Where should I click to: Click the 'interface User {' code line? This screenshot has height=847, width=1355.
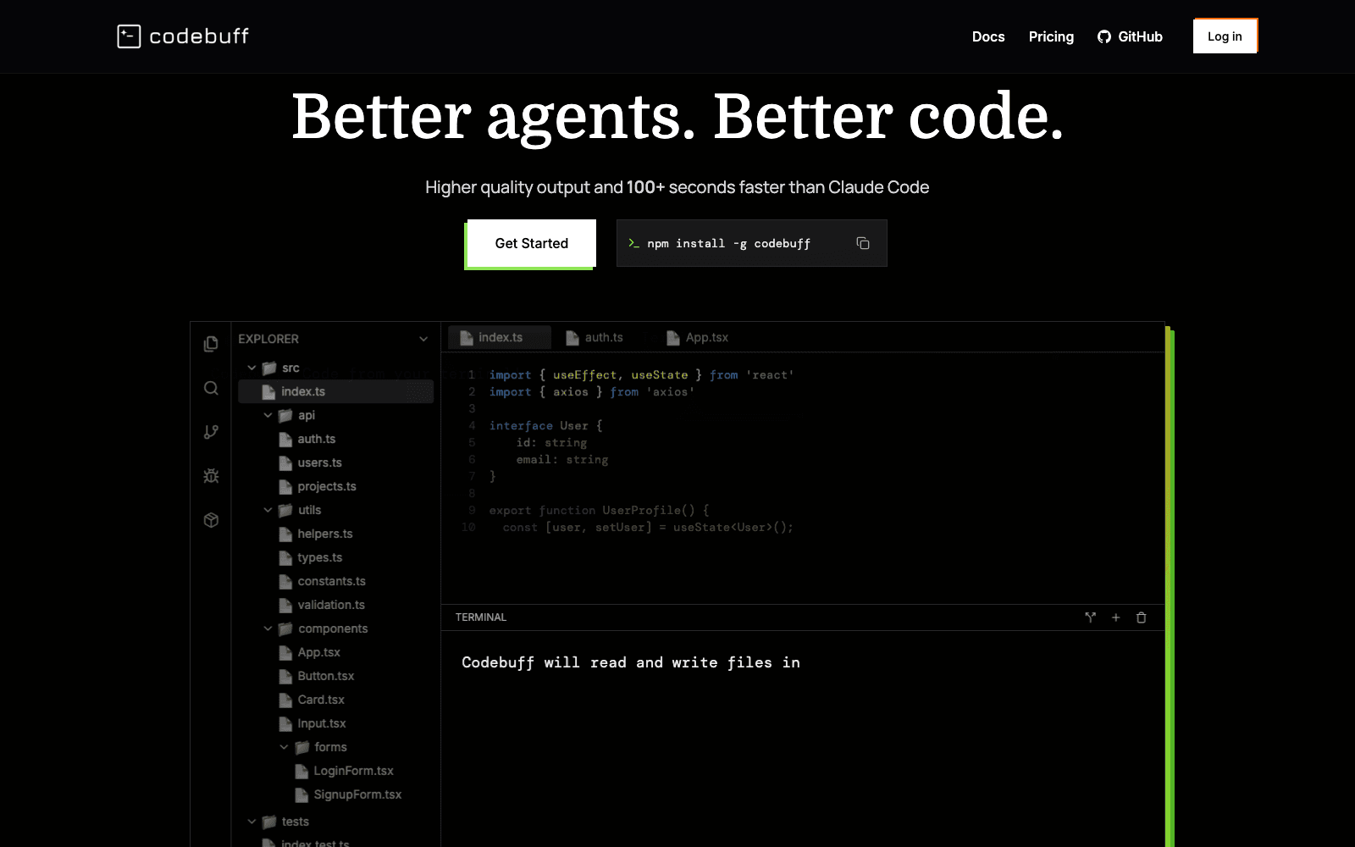point(546,425)
